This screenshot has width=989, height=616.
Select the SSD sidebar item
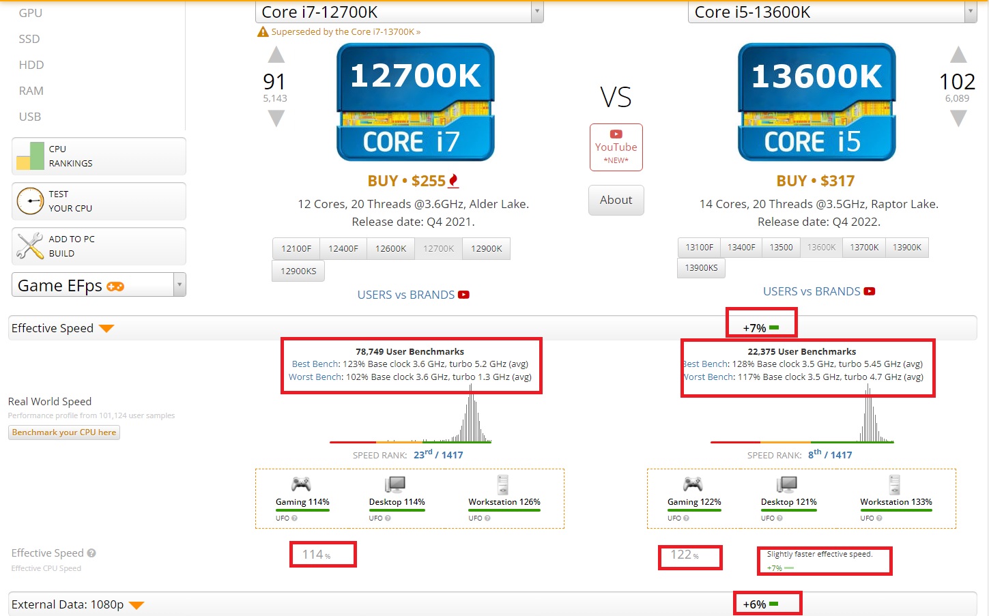29,39
